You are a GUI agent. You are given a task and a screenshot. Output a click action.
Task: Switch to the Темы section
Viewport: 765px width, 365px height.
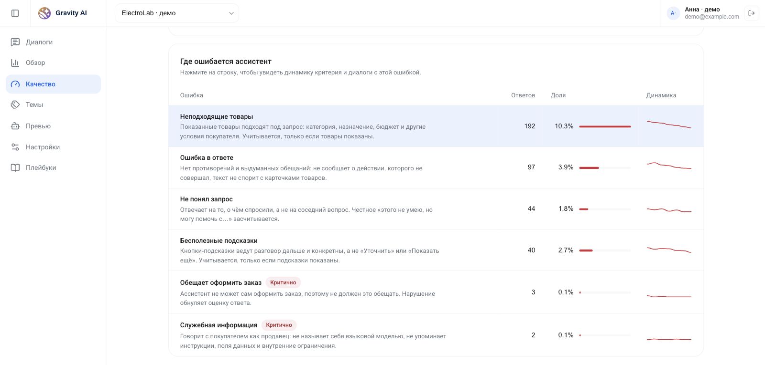coord(54,104)
